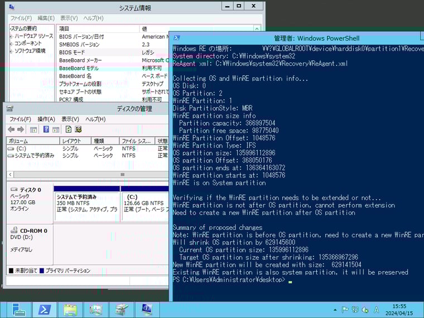424x318 pixels.
Task: Expand ハードウェア リソース tree node
Action: [x=11, y=36]
